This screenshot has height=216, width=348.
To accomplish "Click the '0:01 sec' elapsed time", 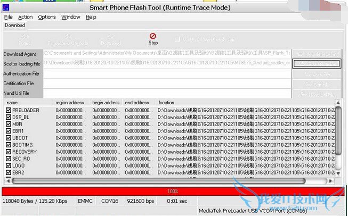I will click(x=177, y=201).
